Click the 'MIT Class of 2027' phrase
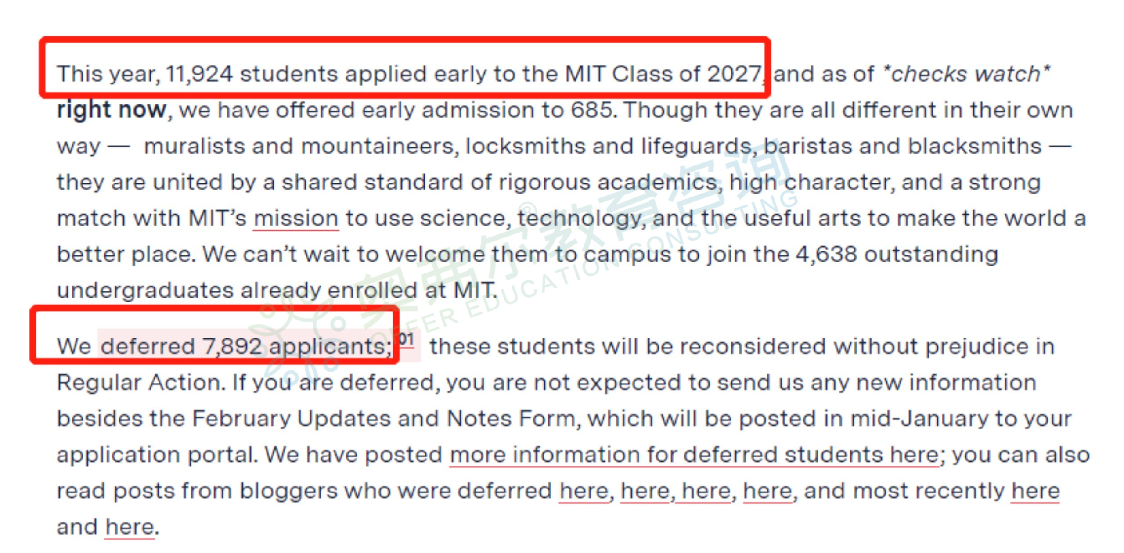This screenshot has width=1124, height=553. tap(663, 74)
